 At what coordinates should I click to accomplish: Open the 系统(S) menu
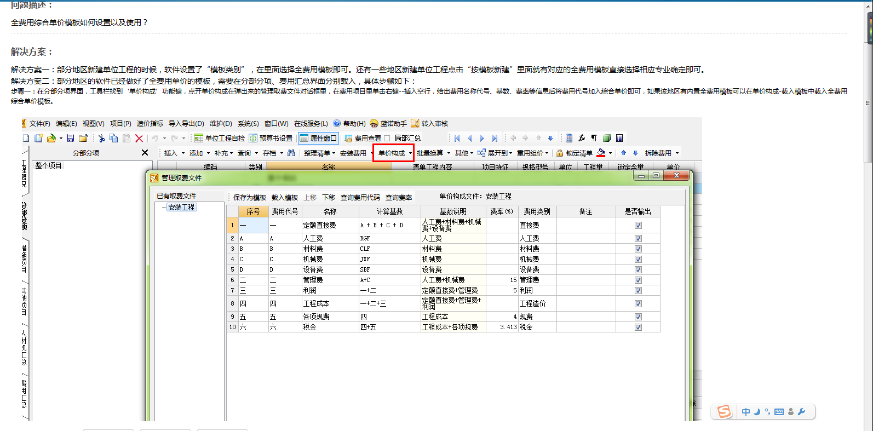(248, 123)
